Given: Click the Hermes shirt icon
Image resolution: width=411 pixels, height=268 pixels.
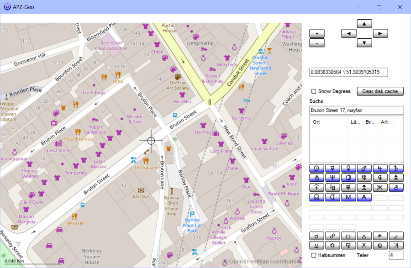Looking at the screenshot, I should pyautogui.click(x=203, y=125).
